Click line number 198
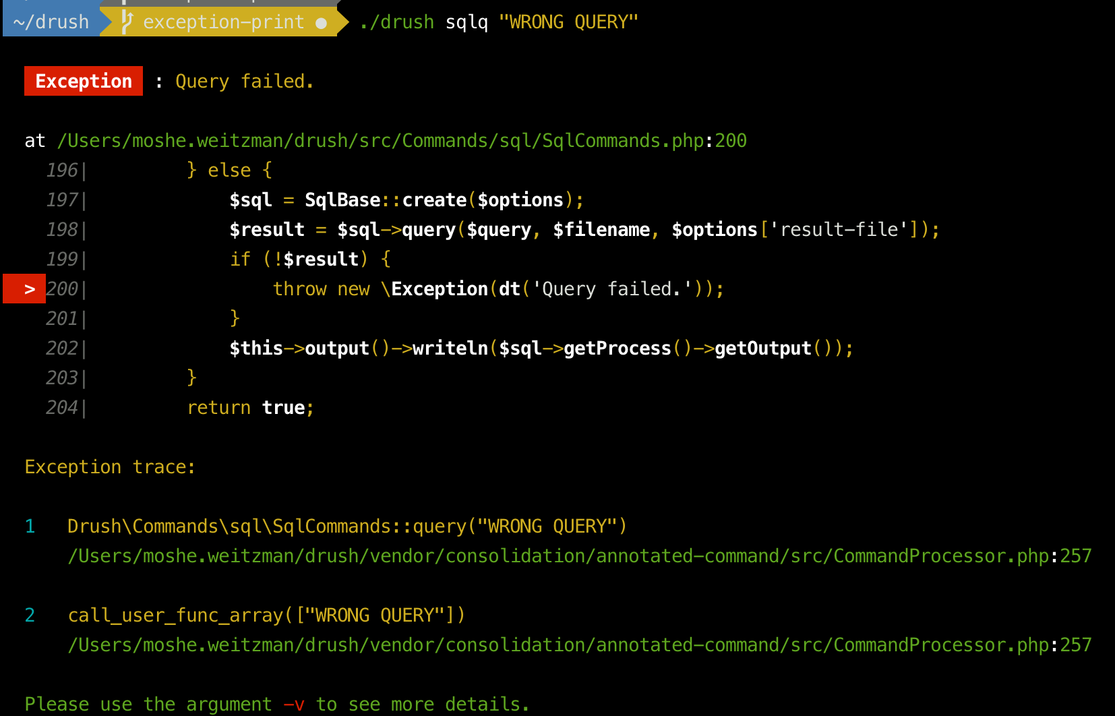Viewport: 1115px width, 716px height. [x=62, y=229]
